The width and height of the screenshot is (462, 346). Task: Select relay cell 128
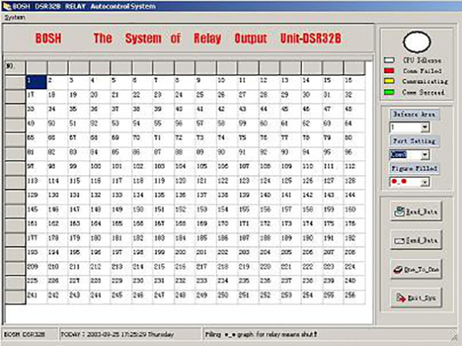pyautogui.click(x=354, y=183)
